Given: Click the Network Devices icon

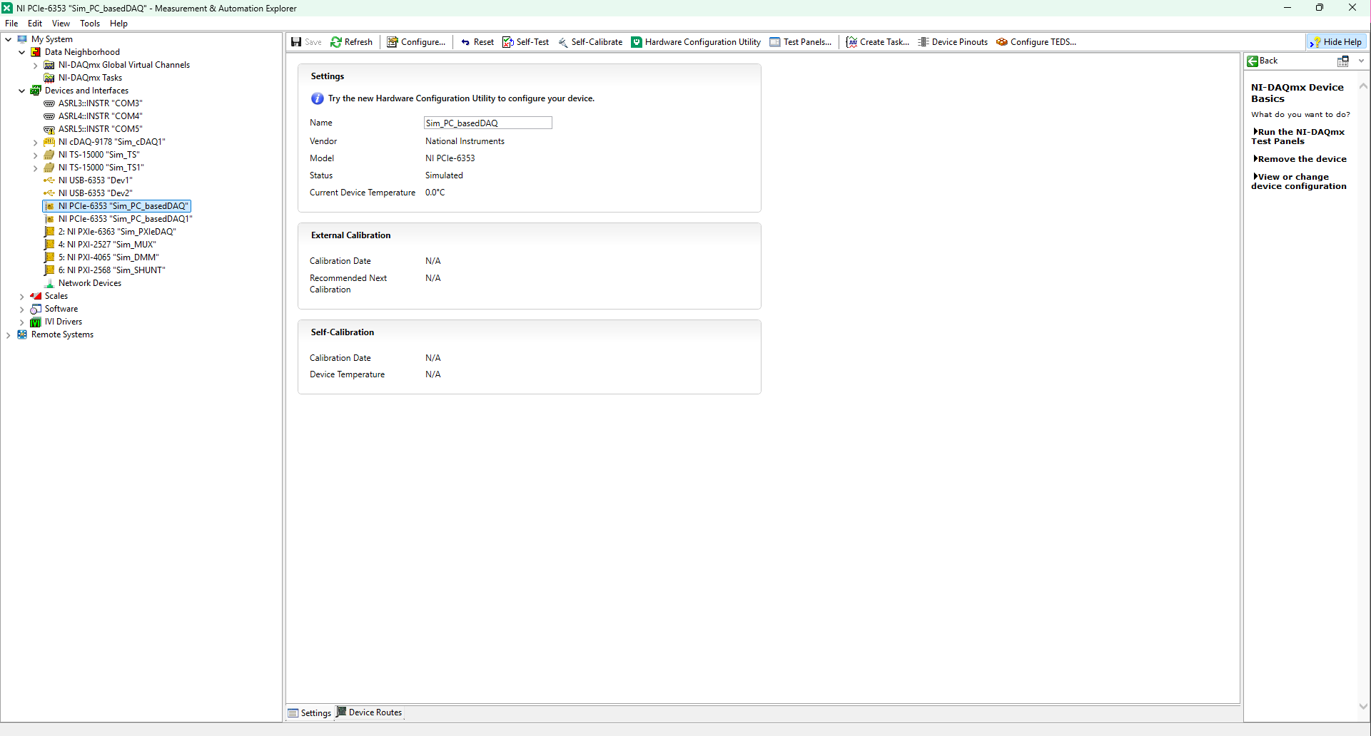Looking at the screenshot, I should tap(49, 283).
